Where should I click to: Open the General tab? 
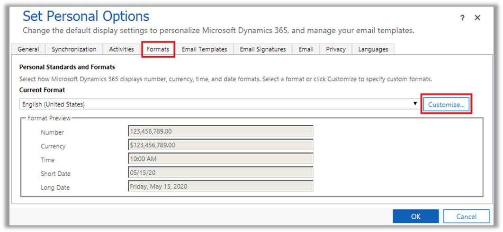click(x=28, y=49)
